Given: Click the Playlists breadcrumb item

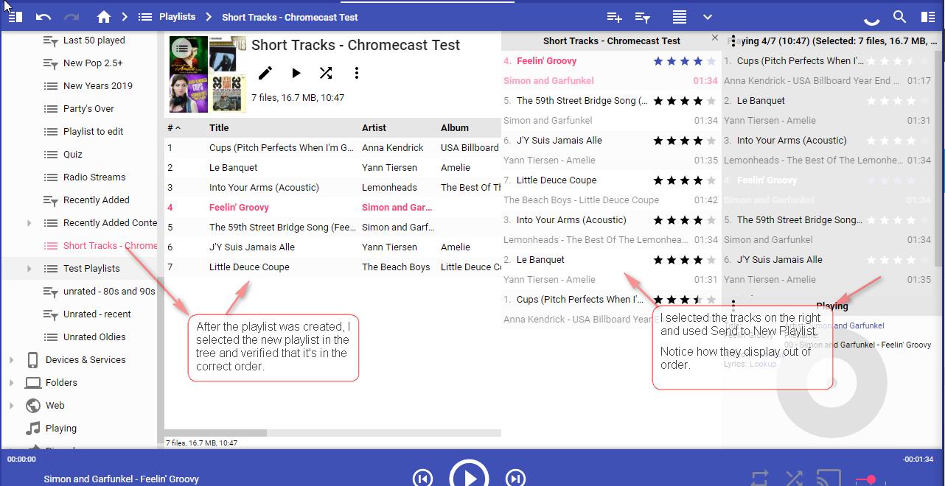Looking at the screenshot, I should (x=177, y=16).
